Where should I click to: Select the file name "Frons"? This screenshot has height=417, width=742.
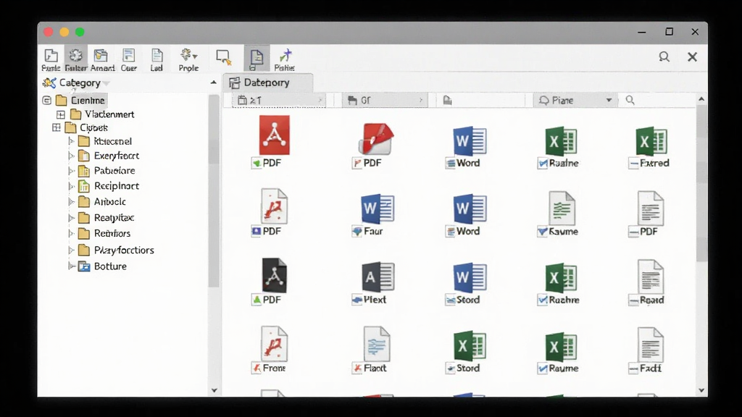coord(275,368)
